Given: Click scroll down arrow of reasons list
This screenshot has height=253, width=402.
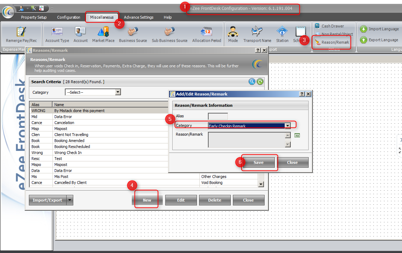Looking at the screenshot, I should coord(261,184).
